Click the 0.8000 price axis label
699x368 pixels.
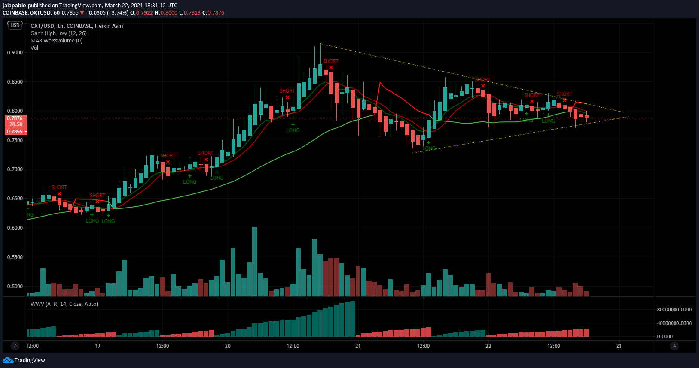15,111
